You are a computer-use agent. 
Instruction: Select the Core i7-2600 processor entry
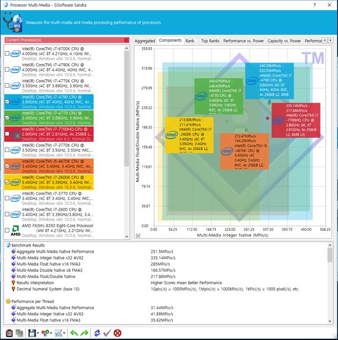click(49, 214)
